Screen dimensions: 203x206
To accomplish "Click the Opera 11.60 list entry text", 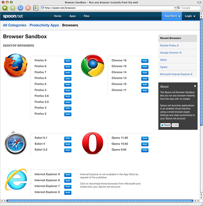I will (120, 138).
